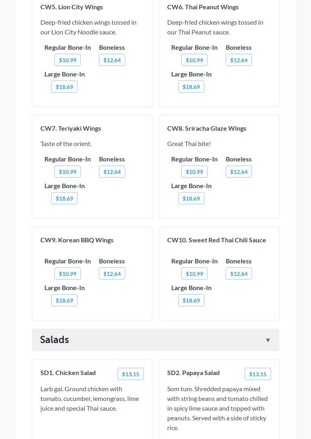Viewport: 311px width, 439px height.
Task: Pick Sweet Red Thai Chili Regular Bone-In $10.99
Action: (x=194, y=274)
